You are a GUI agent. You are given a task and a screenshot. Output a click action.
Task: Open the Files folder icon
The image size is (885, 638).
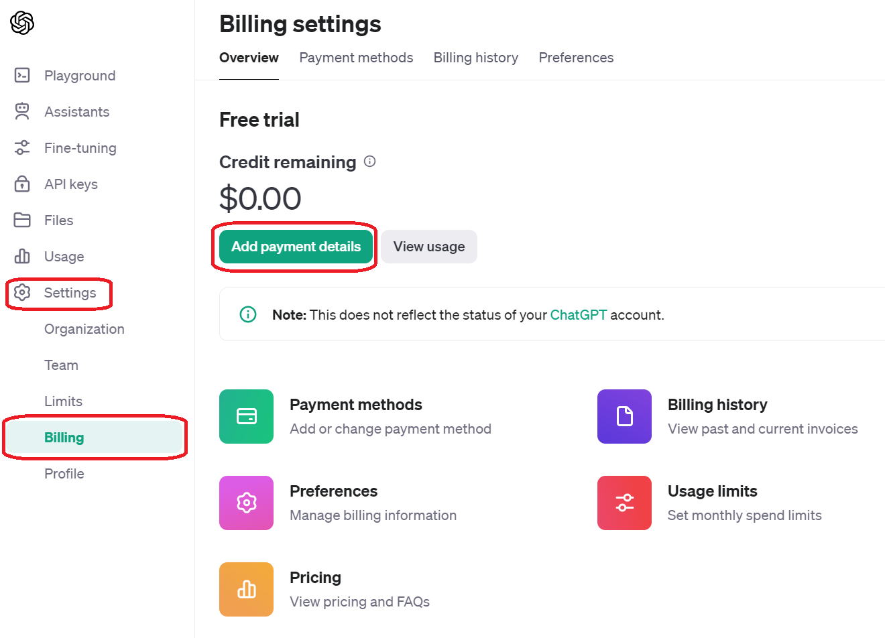click(22, 220)
